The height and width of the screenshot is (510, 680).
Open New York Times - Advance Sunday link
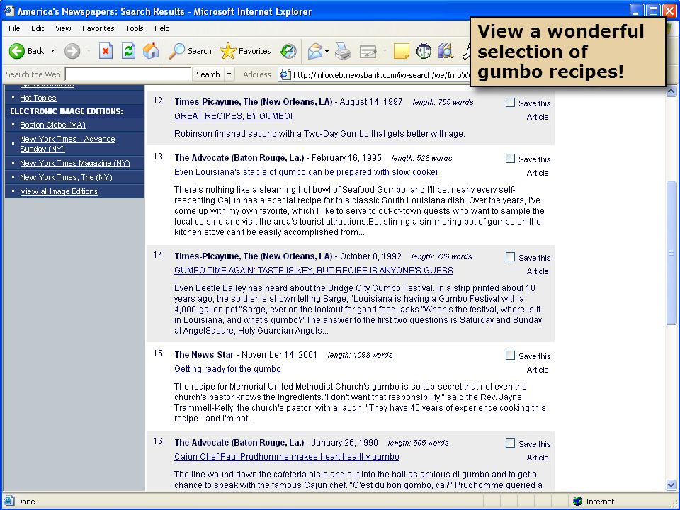[x=67, y=144]
